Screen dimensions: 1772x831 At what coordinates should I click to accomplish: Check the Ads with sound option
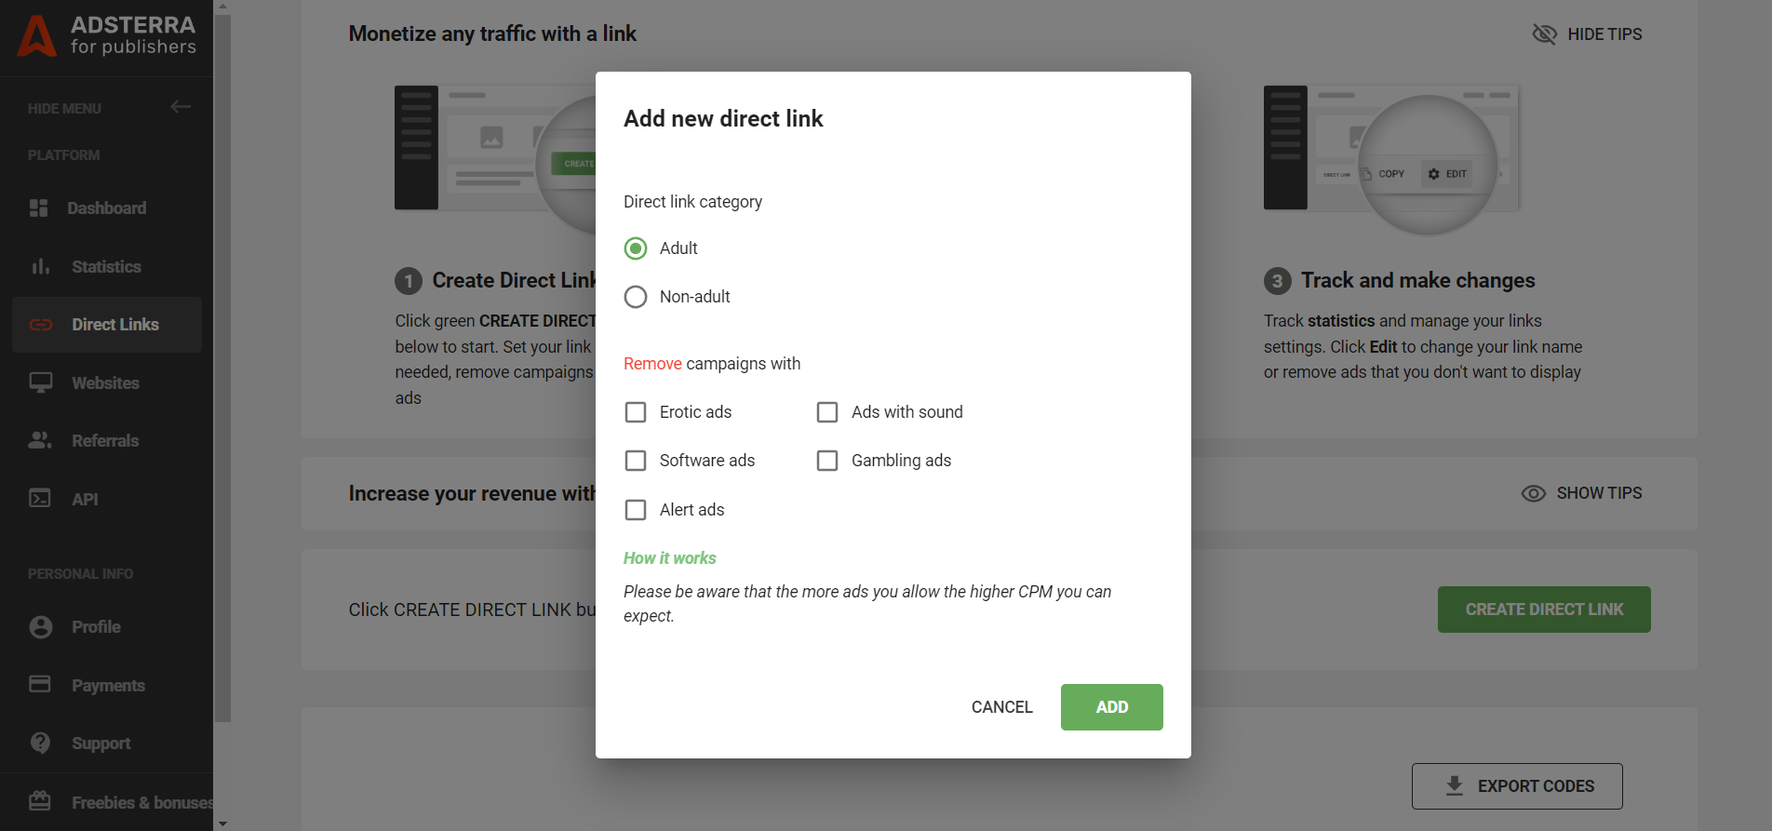[x=827, y=411]
